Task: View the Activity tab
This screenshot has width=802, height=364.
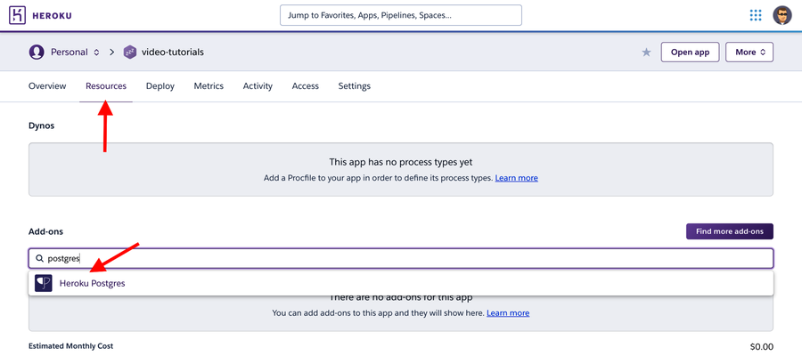Action: click(x=258, y=86)
